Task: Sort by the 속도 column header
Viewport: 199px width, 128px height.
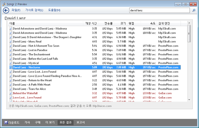Action: pyautogui.click(x=149, y=23)
